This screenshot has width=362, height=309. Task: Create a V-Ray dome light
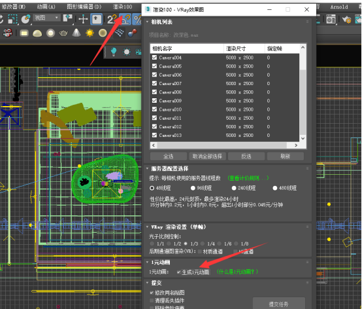[x=37, y=33]
